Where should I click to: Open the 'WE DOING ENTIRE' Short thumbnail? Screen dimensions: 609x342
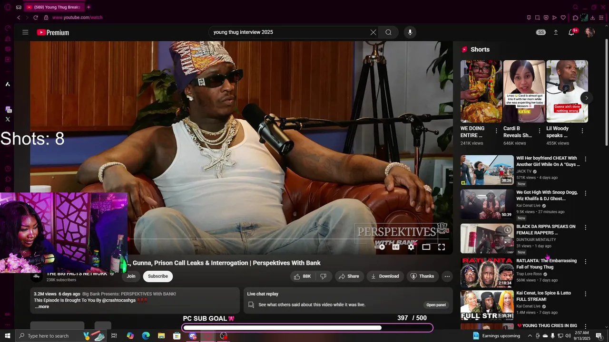481,91
